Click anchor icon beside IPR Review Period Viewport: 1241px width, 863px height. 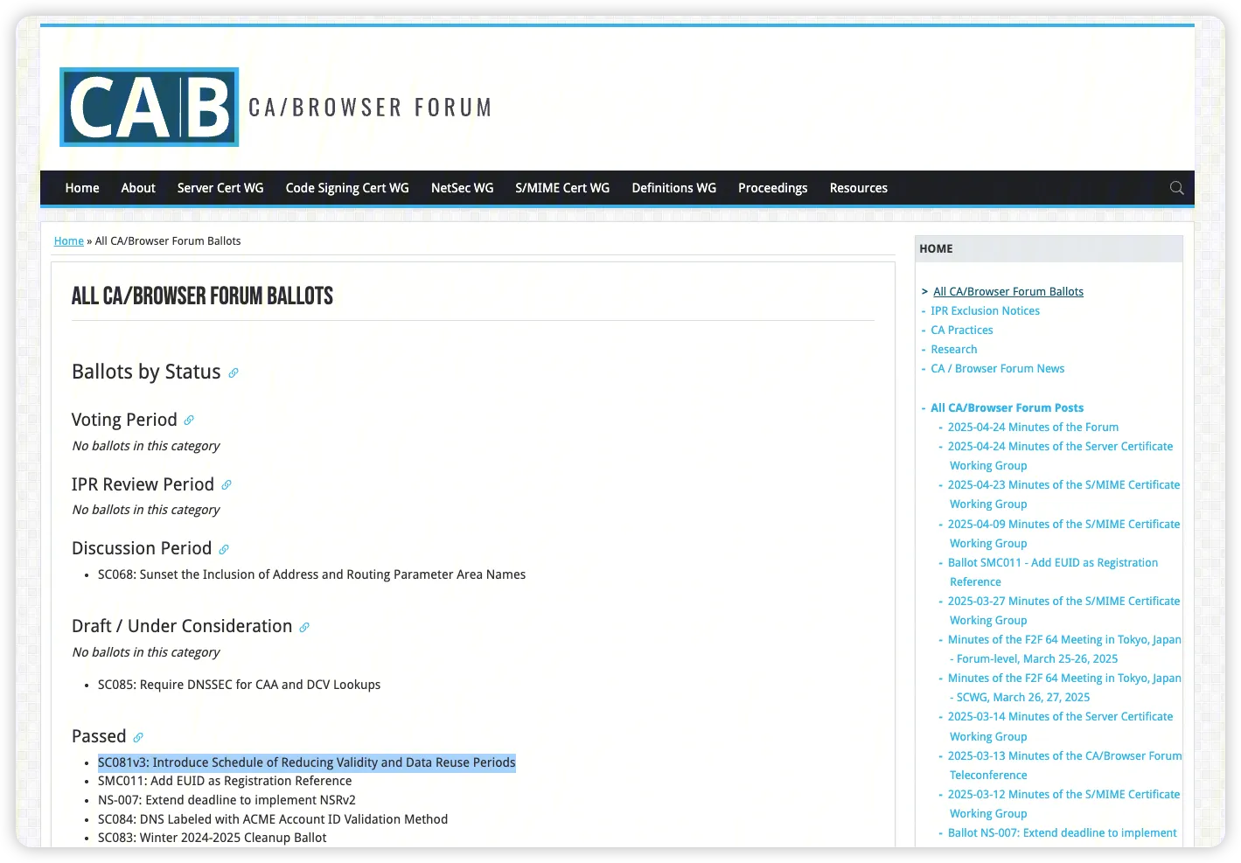tap(227, 485)
